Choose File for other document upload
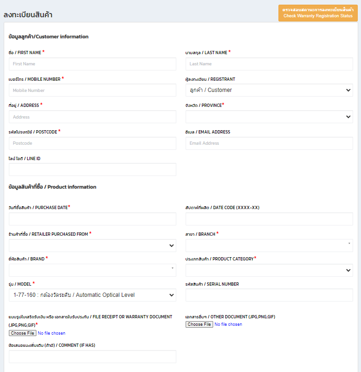Viewport: 361px width, 372px height. click(x=199, y=324)
